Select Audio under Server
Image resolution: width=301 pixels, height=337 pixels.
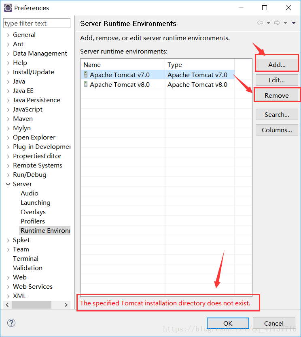[x=30, y=193]
